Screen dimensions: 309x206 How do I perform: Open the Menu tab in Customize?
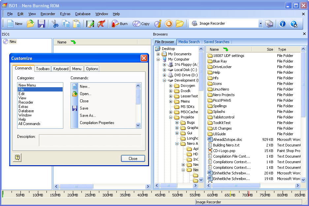coord(77,68)
